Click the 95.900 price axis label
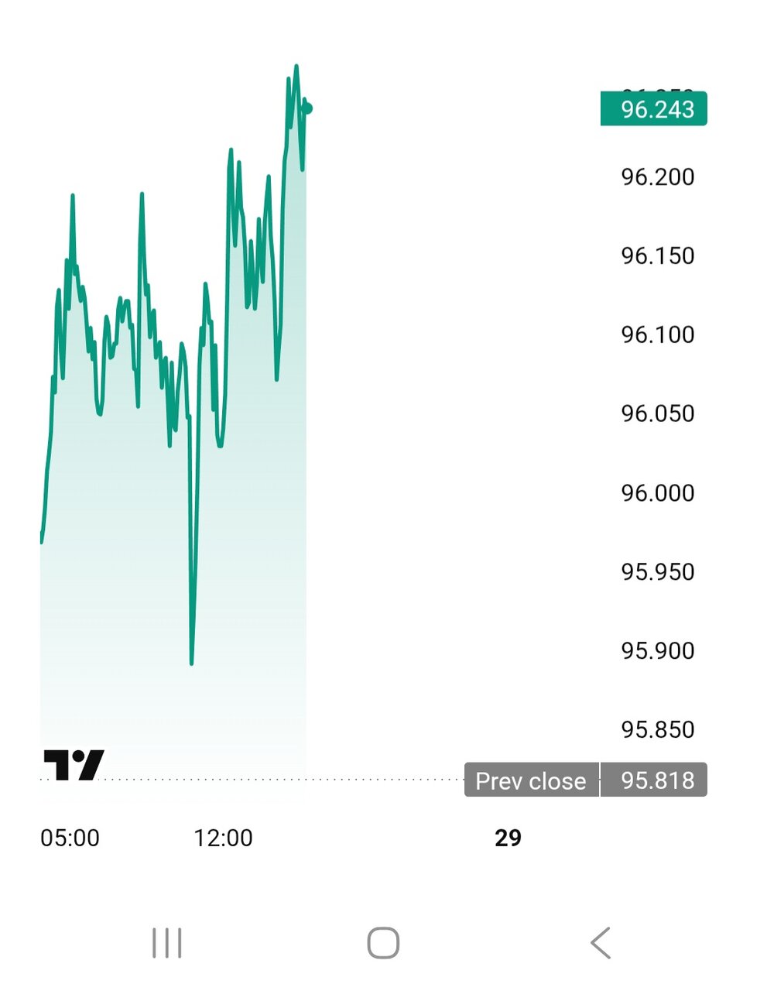 658,651
